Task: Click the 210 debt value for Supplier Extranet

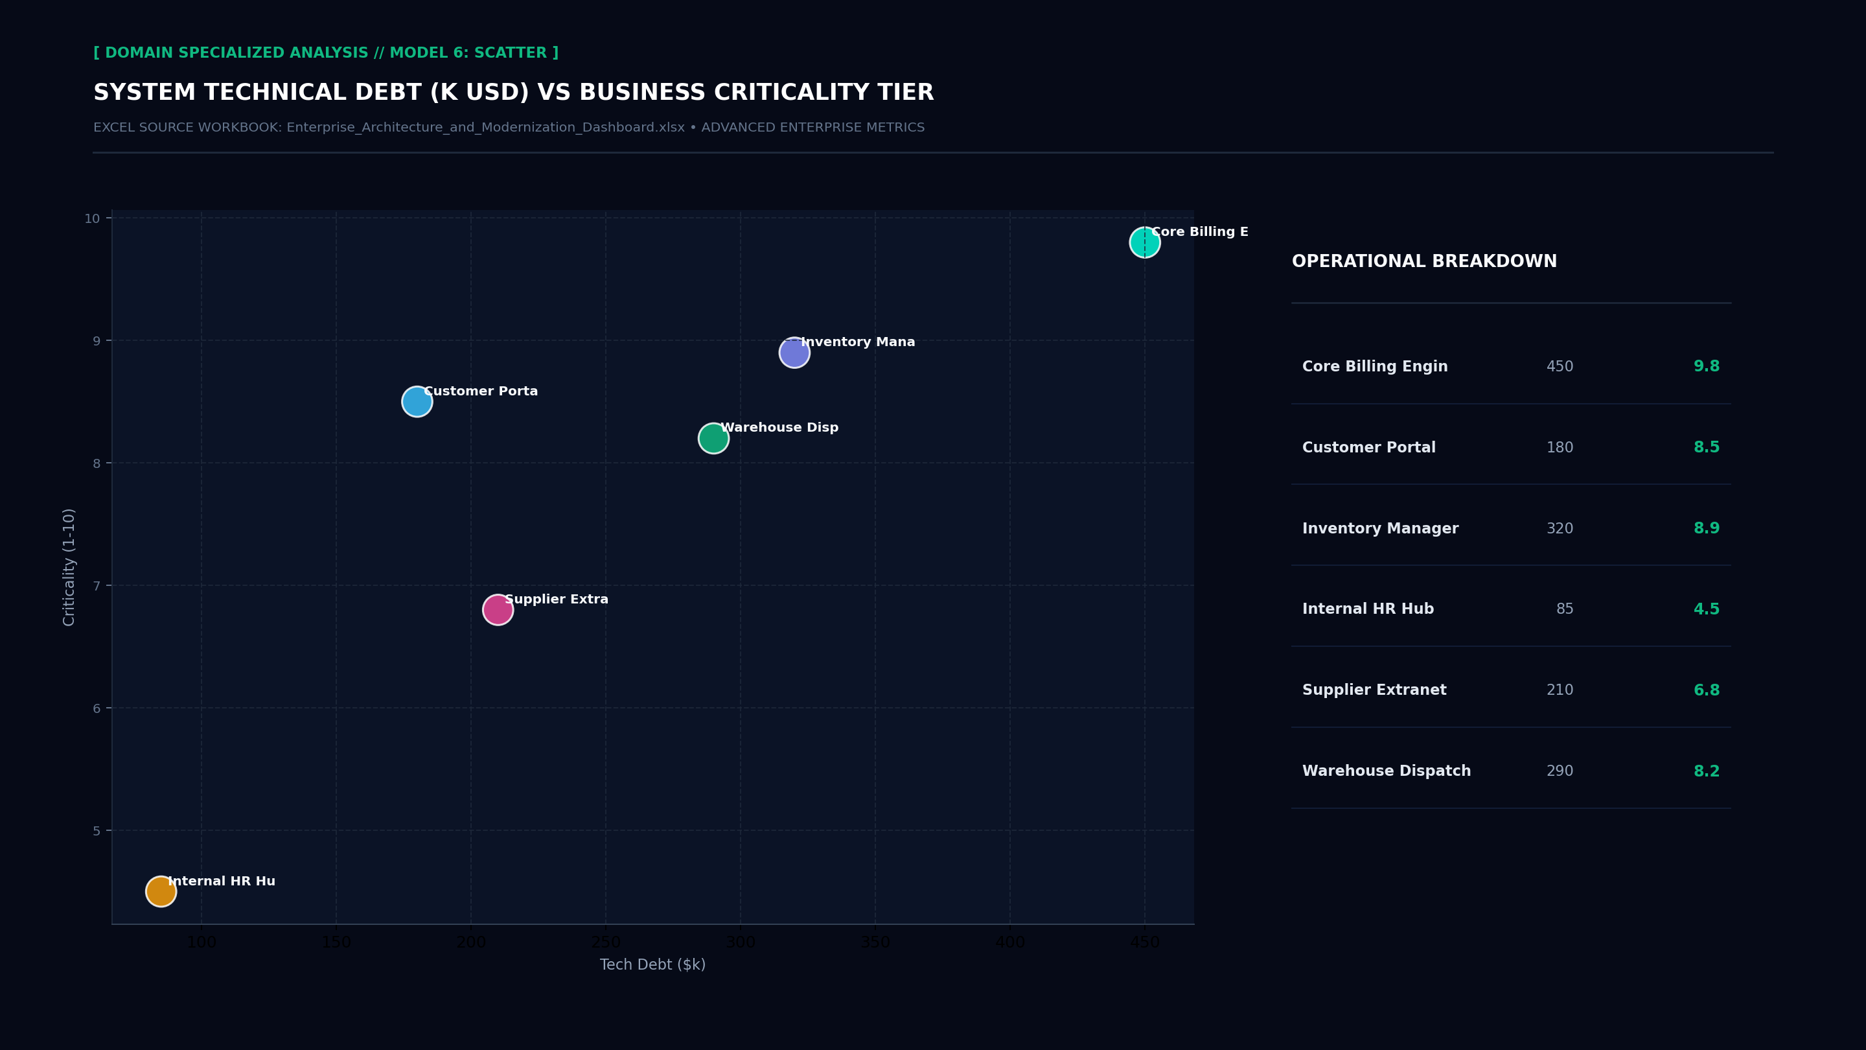Action: [1560, 690]
